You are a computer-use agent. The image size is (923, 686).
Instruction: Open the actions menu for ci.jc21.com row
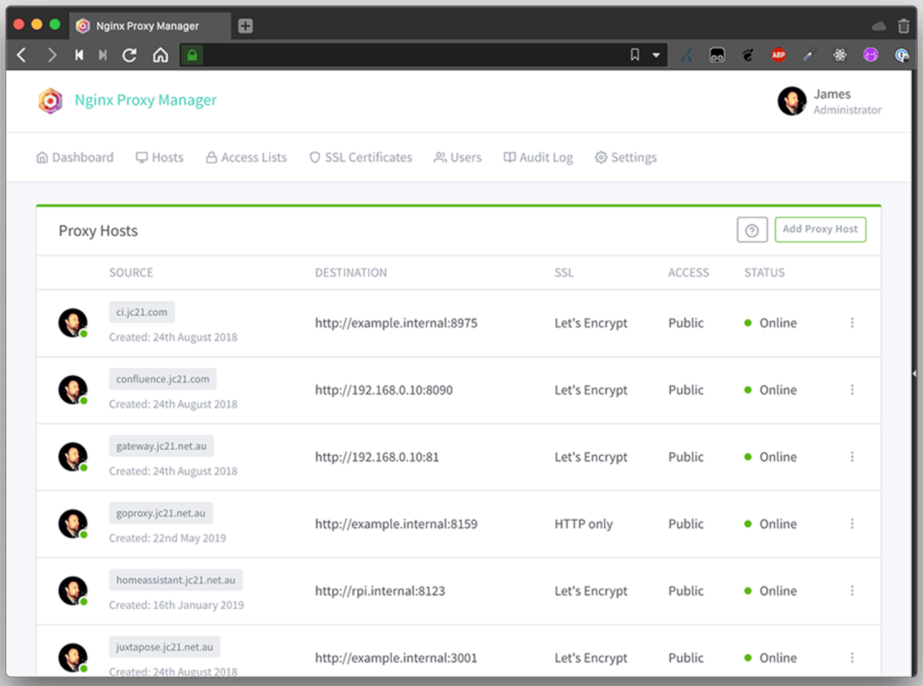852,323
